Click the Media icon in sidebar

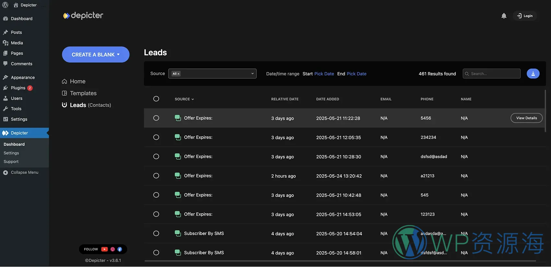pos(6,43)
